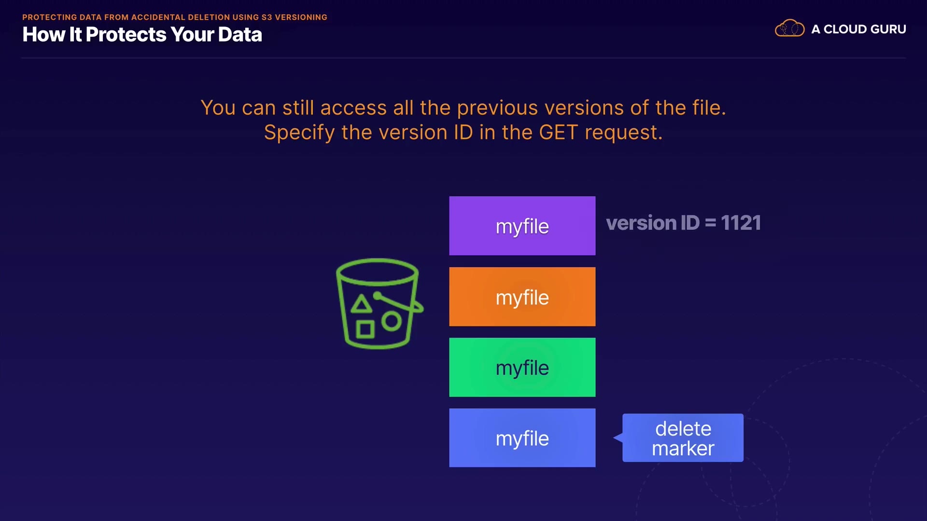Click the triangle shape inside the bucket

tap(361, 304)
